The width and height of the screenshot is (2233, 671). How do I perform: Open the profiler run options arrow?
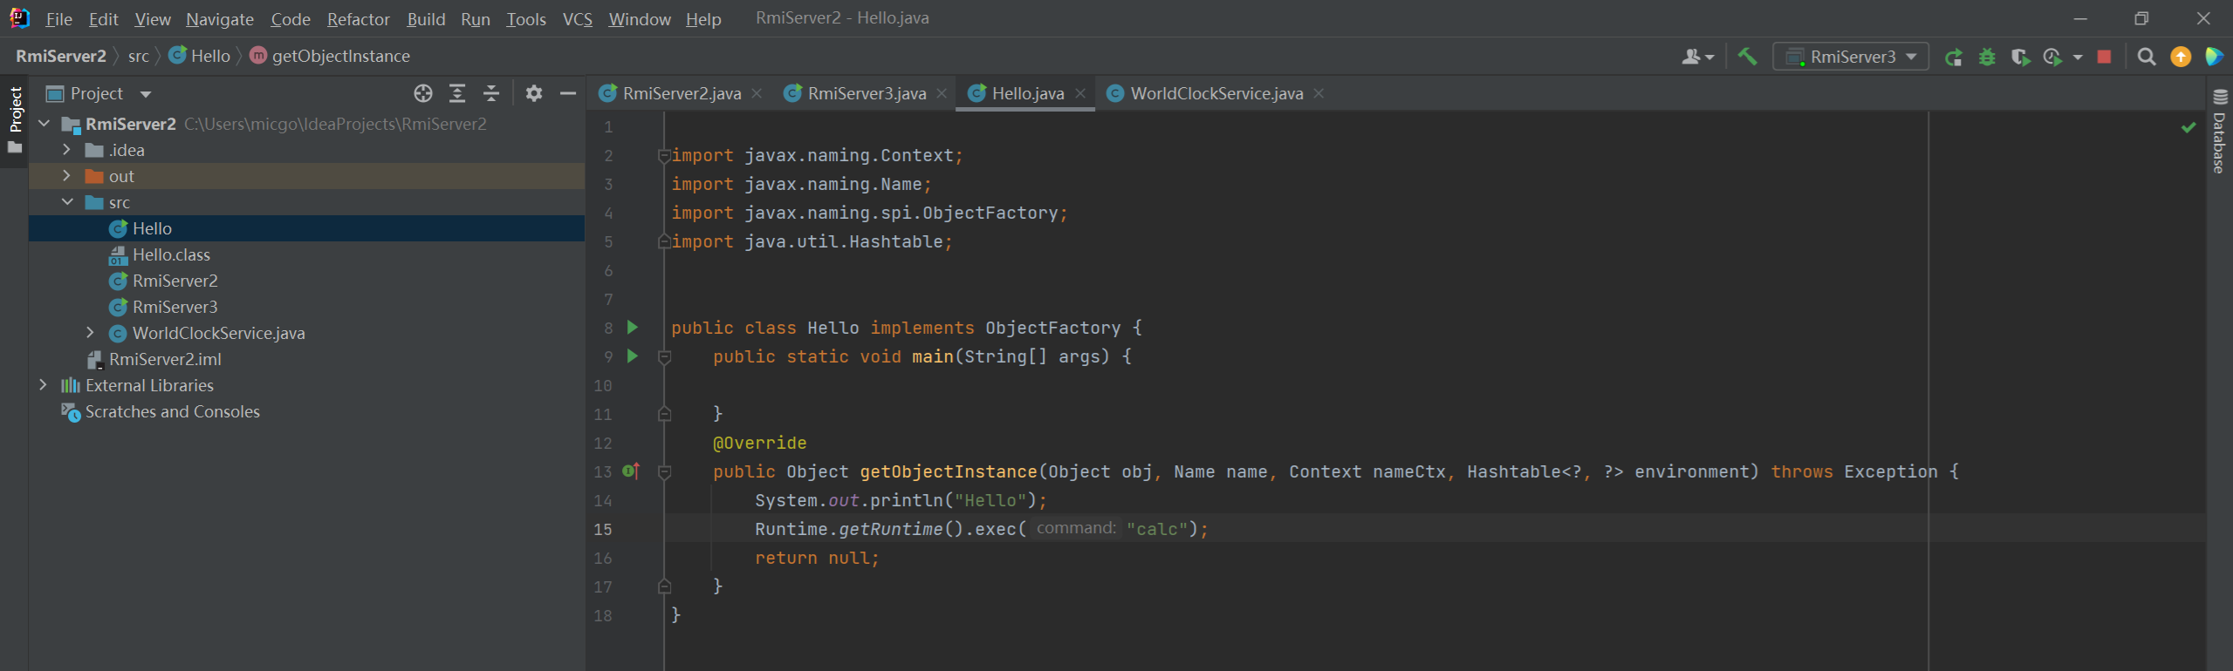(2077, 58)
